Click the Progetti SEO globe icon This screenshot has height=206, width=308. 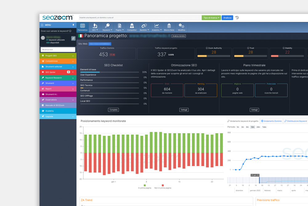click(43, 56)
